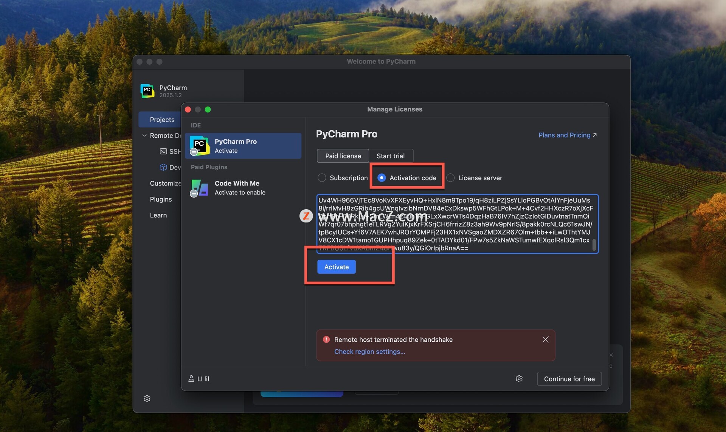Click the 'Paid Plugins' section label

[x=209, y=167]
